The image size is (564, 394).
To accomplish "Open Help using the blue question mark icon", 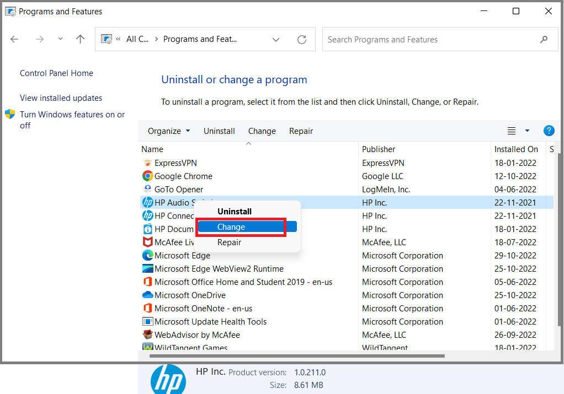I will [x=549, y=131].
